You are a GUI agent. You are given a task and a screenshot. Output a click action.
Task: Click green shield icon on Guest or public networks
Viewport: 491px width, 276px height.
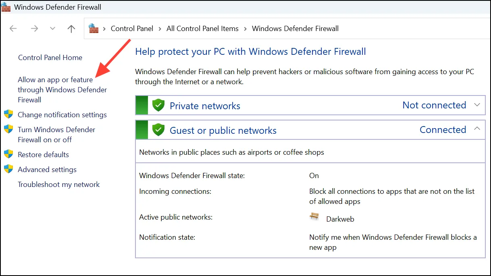[158, 130]
